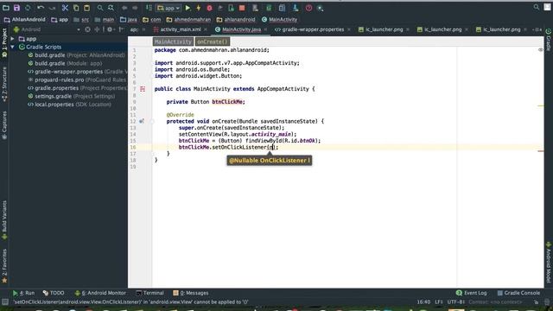This screenshot has width=553, height=311.
Task: Select proguard-rules.pro in tree
Action: coord(77,80)
